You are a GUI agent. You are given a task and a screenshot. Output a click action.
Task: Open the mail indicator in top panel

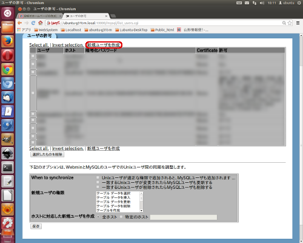click(247, 3)
